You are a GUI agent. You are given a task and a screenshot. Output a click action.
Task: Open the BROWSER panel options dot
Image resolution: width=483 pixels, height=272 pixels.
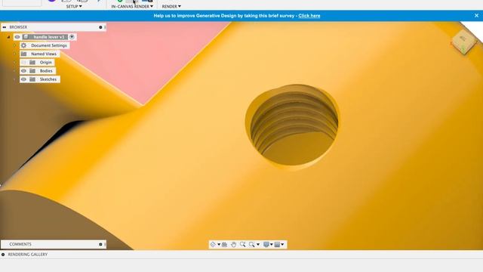point(100,27)
